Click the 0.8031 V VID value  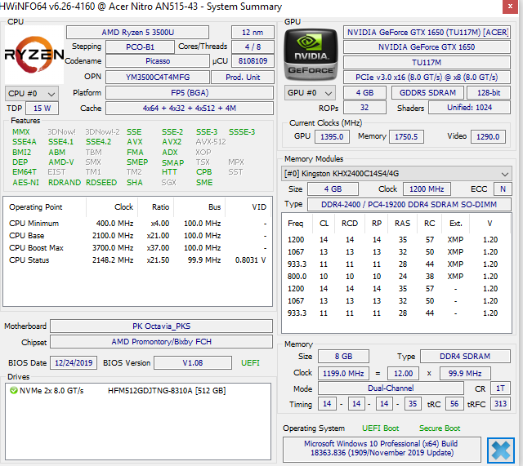coord(251,260)
